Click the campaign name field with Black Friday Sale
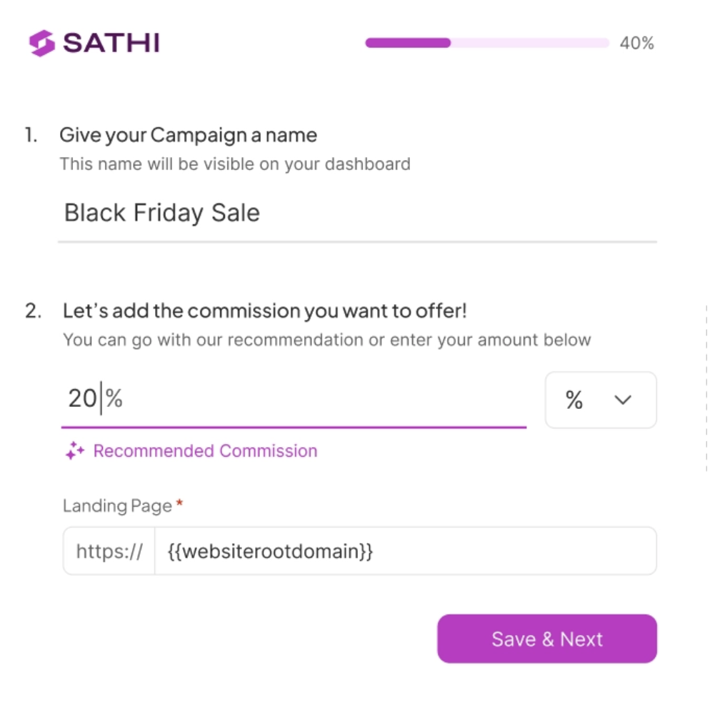This screenshot has width=710, height=708. [357, 213]
